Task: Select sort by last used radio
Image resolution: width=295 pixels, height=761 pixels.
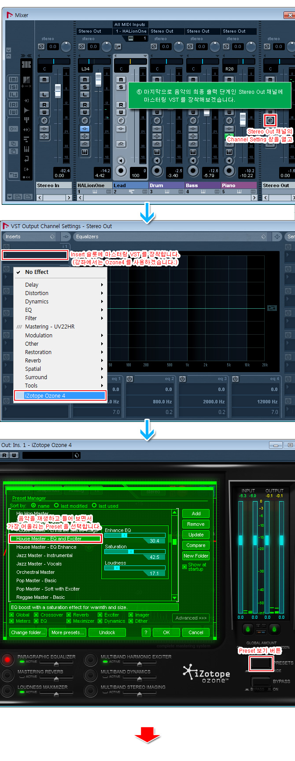Action: (94, 506)
